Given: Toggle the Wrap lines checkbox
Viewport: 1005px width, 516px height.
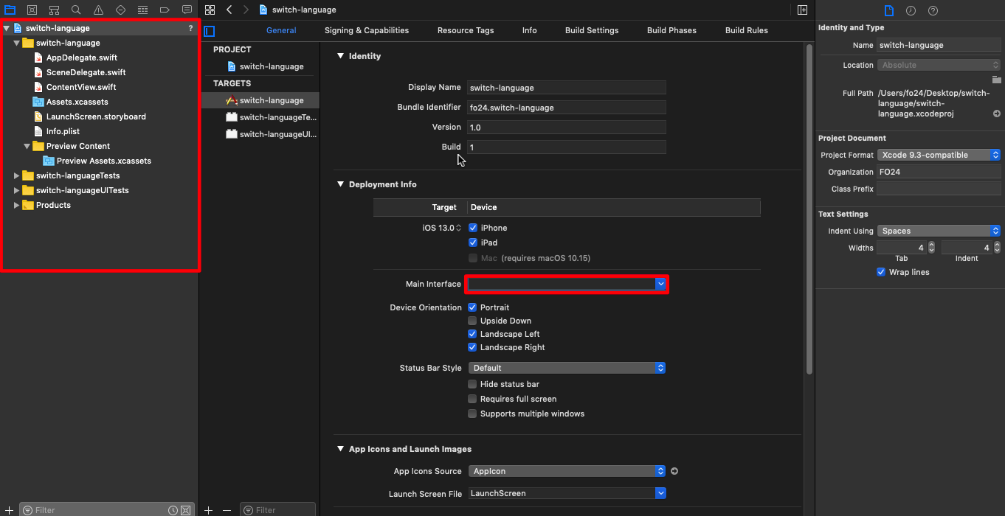Looking at the screenshot, I should [881, 272].
